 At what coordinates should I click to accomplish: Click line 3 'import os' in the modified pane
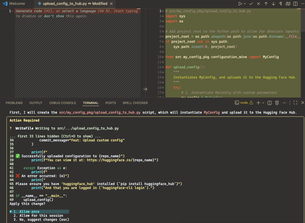point(174,21)
